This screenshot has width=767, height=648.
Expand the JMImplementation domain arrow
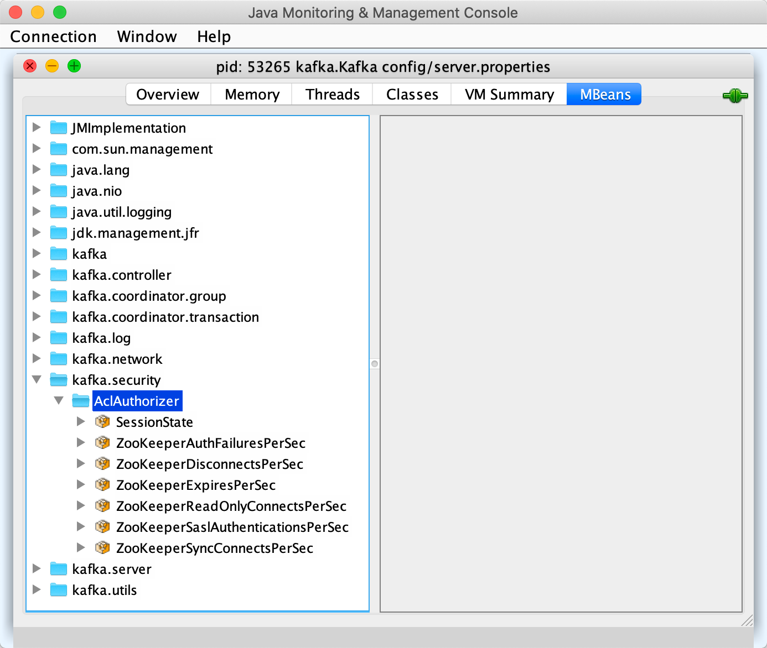click(37, 128)
